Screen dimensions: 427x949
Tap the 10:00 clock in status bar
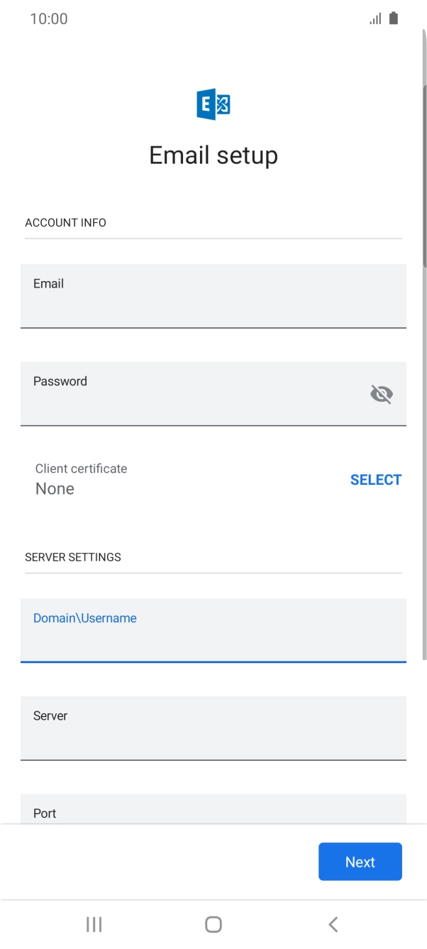coord(49,19)
